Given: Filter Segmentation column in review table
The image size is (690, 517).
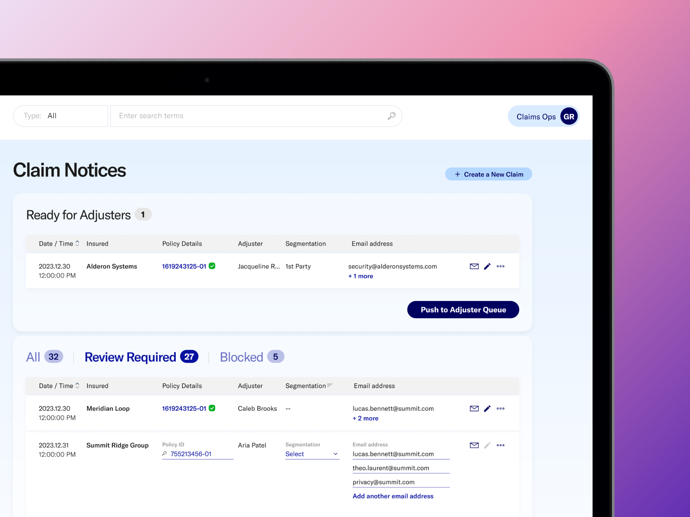Looking at the screenshot, I should coord(330,386).
